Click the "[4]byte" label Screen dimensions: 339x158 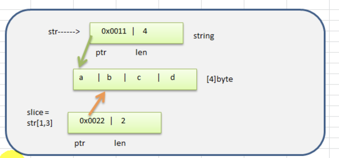click(x=220, y=79)
